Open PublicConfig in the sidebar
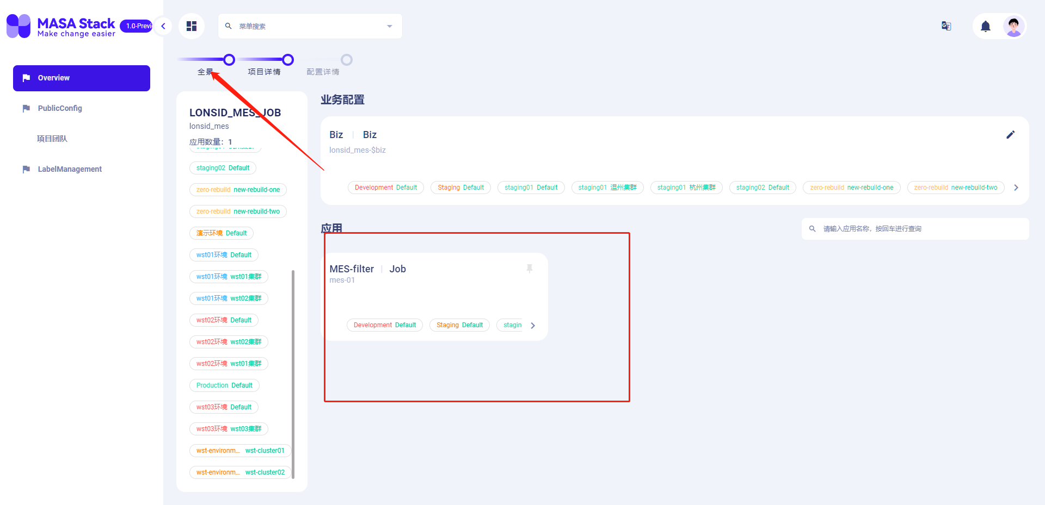The image size is (1045, 505). 82,109
